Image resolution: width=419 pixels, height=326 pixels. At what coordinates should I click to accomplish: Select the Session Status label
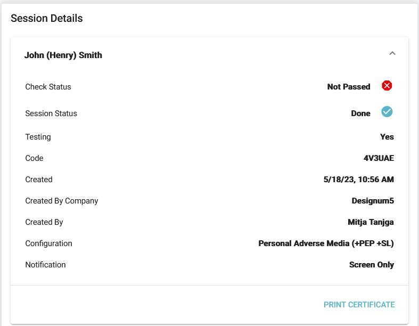[51, 113]
